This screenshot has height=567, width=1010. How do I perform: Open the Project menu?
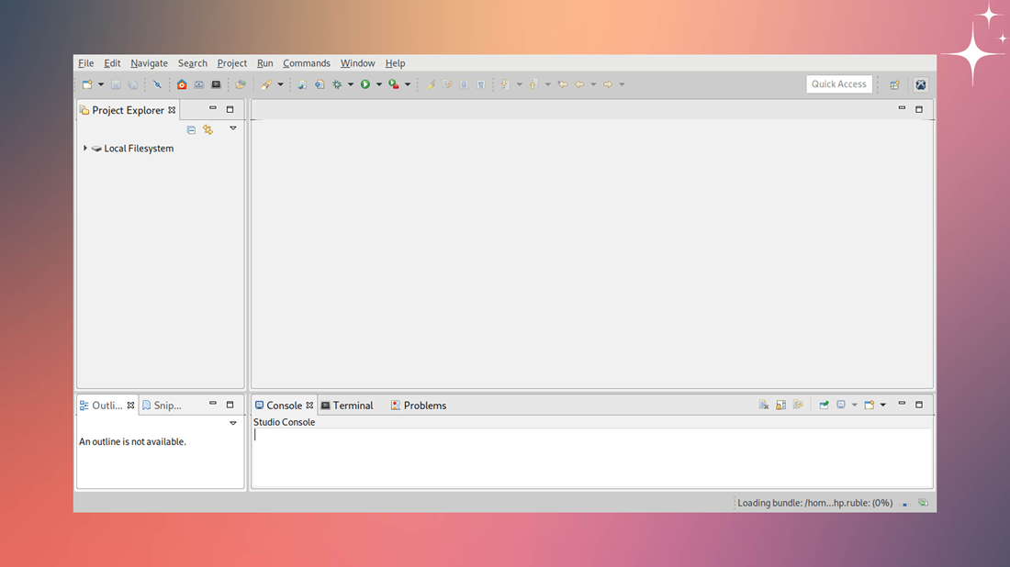[x=232, y=63]
